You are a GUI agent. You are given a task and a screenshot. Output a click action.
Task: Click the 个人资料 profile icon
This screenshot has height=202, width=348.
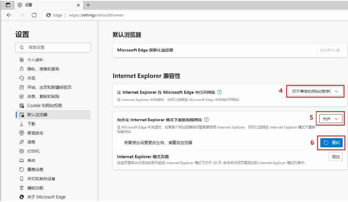tap(21, 60)
